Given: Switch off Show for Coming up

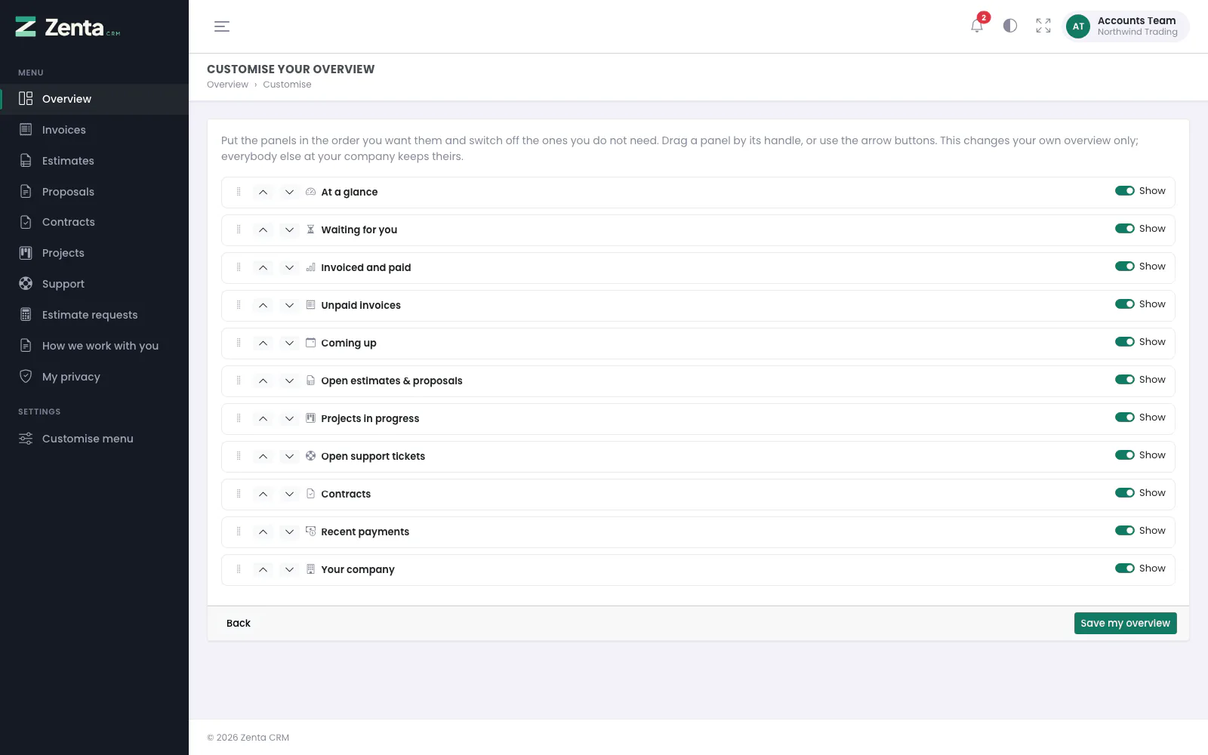Looking at the screenshot, I should 1125,342.
